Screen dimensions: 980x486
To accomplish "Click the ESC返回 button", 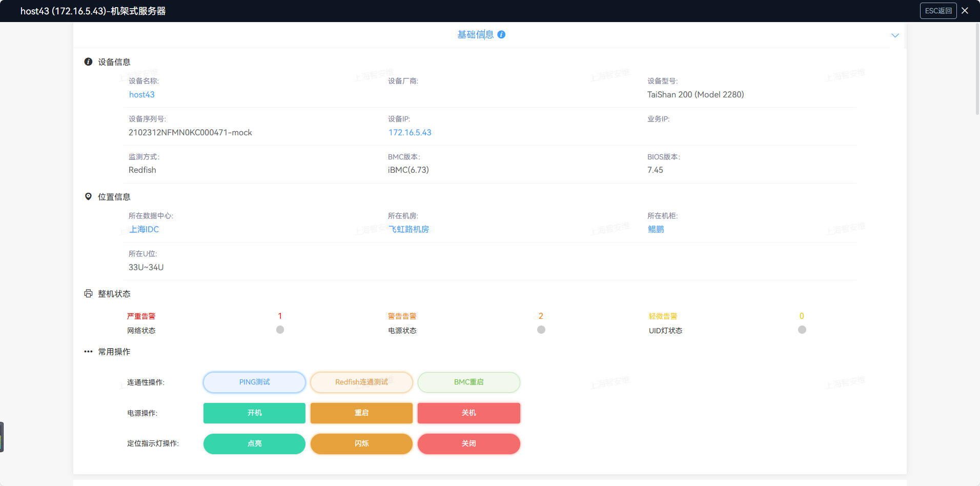I will point(938,11).
